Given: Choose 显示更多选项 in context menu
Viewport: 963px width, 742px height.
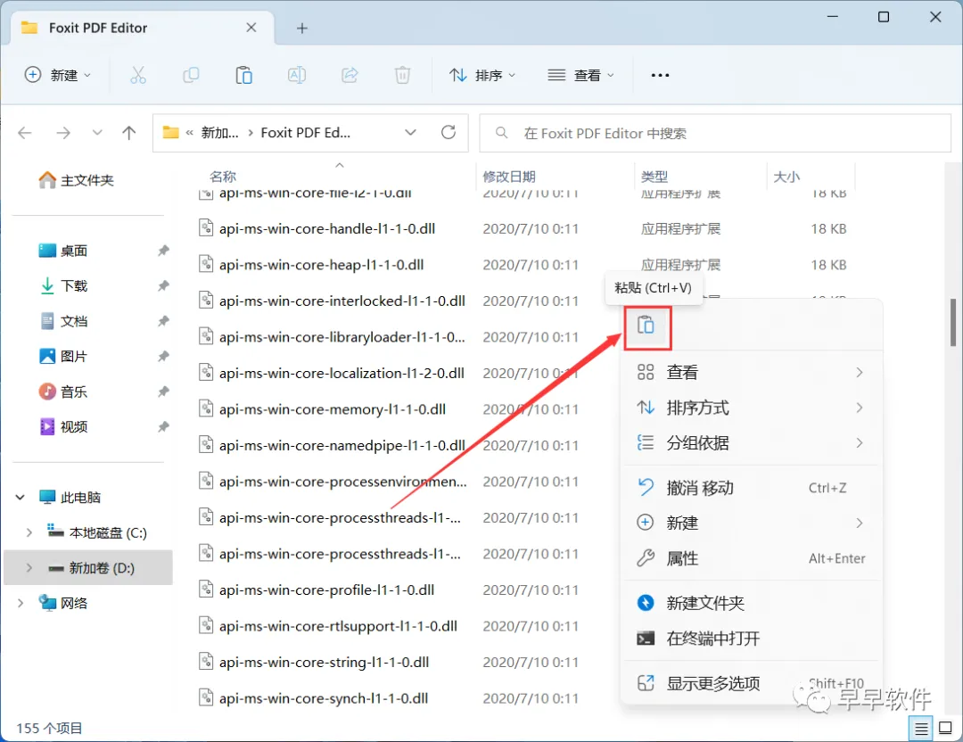Looking at the screenshot, I should click(752, 683).
